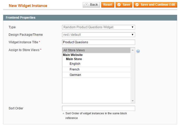
Task: Click the Type dropdown arrow
Action: (132, 27)
